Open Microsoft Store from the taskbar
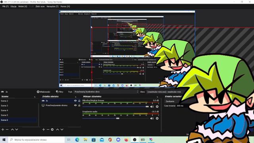Image resolution: width=254 pixels, height=143 pixels. 94,139
